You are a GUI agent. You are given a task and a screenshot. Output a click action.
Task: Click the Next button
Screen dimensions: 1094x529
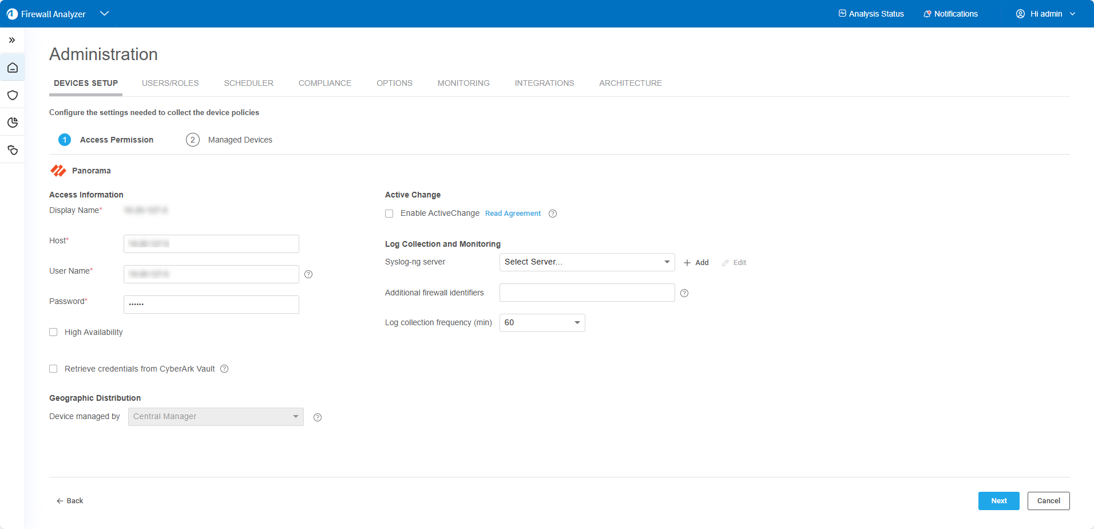[998, 501]
